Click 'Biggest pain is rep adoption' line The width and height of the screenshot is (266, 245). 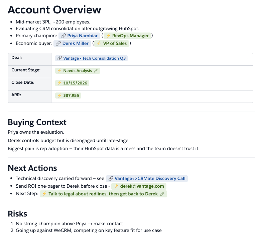tap(104, 149)
